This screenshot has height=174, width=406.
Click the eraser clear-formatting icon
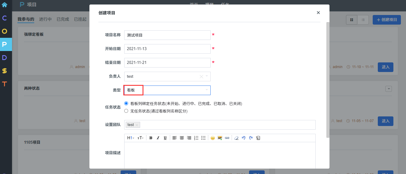pos(236,138)
